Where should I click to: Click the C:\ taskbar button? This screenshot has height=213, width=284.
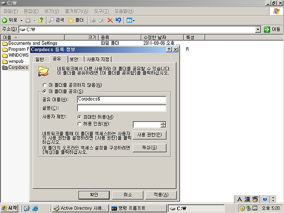[196, 208]
